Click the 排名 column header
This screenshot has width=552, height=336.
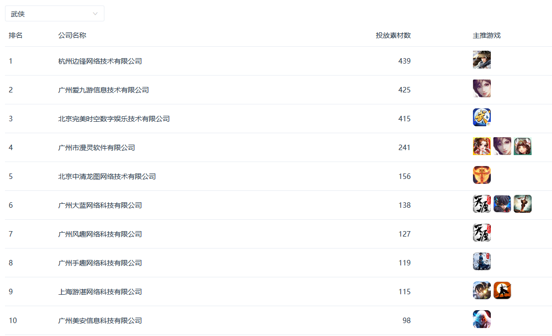coord(15,35)
